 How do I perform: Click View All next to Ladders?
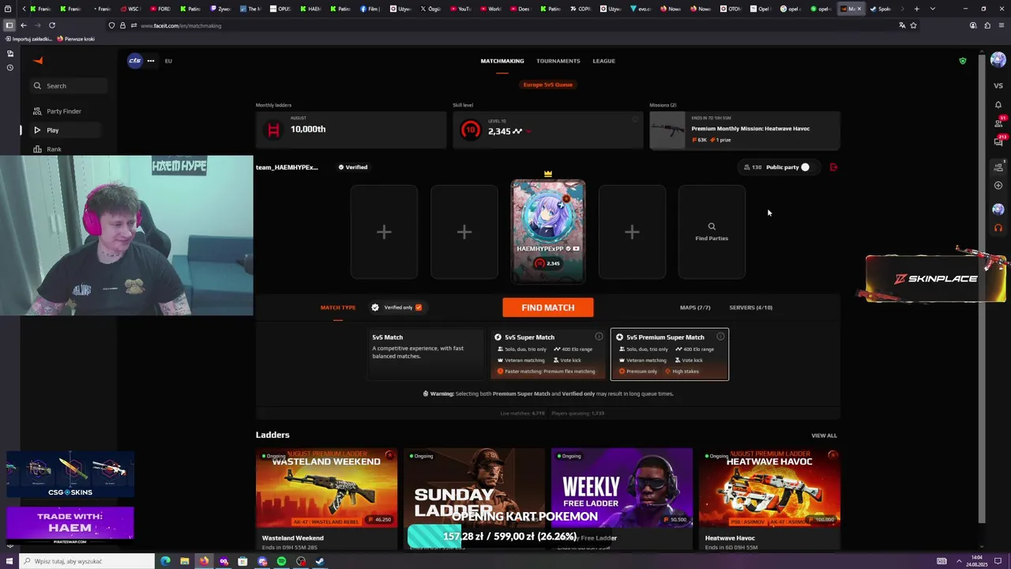pyautogui.click(x=824, y=435)
